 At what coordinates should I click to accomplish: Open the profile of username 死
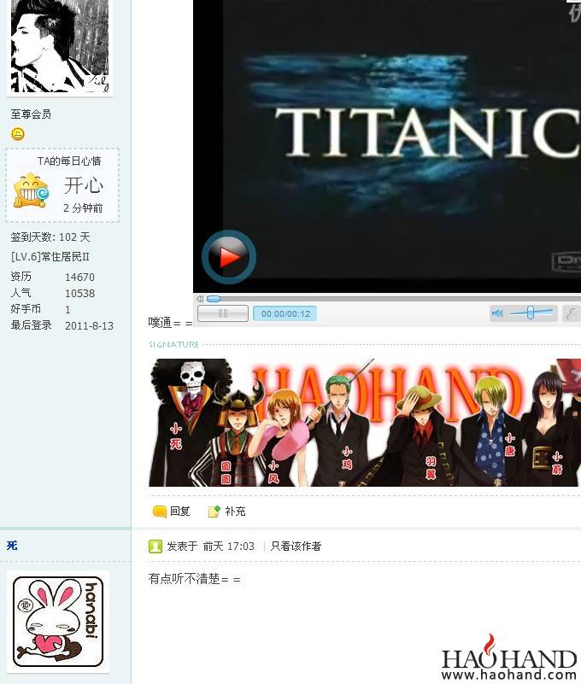tap(12, 546)
